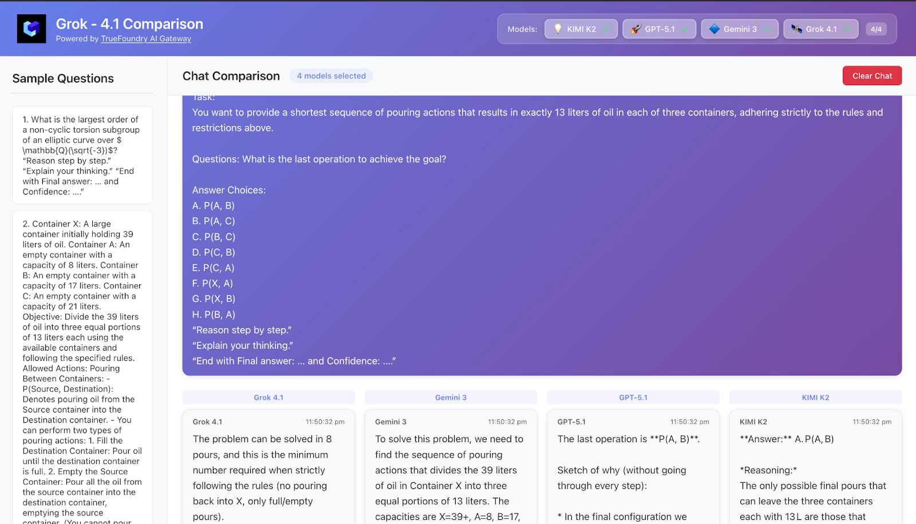Click the KIMI K2 lightbulb icon

pos(558,29)
